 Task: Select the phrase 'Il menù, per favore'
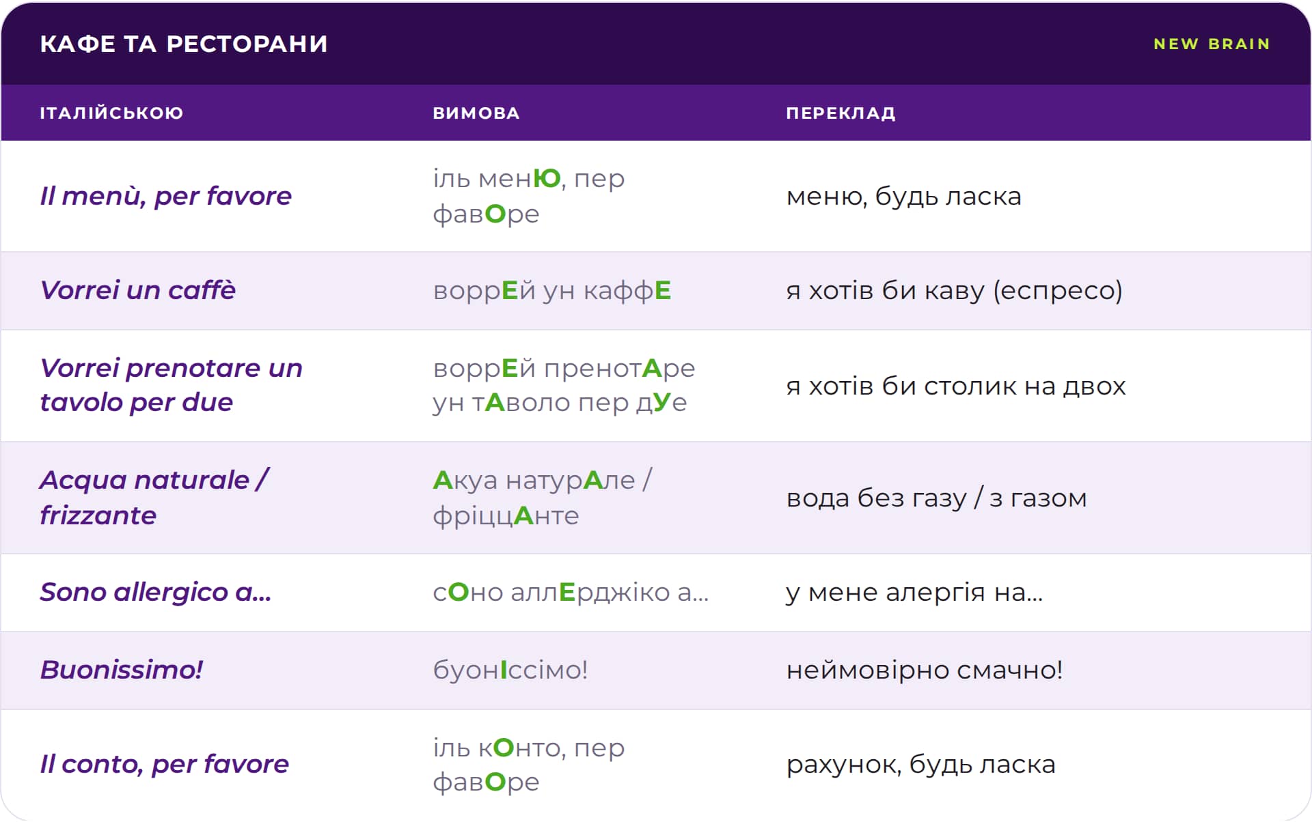(166, 196)
